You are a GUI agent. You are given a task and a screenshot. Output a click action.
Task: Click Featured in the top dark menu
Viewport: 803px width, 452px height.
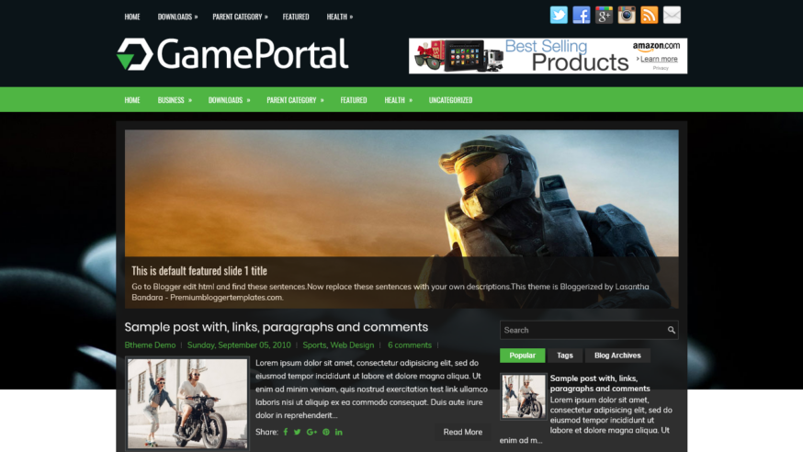(296, 17)
